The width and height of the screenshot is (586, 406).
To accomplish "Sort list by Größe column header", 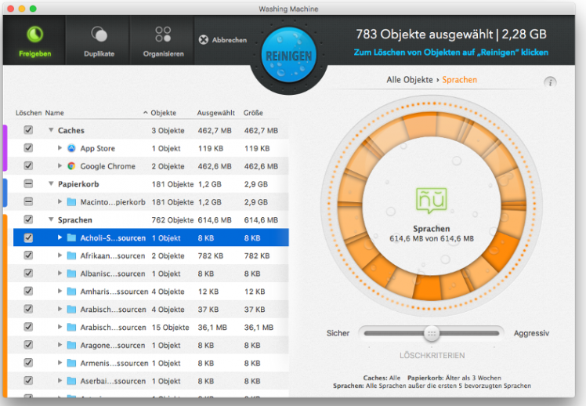I will click(x=253, y=113).
